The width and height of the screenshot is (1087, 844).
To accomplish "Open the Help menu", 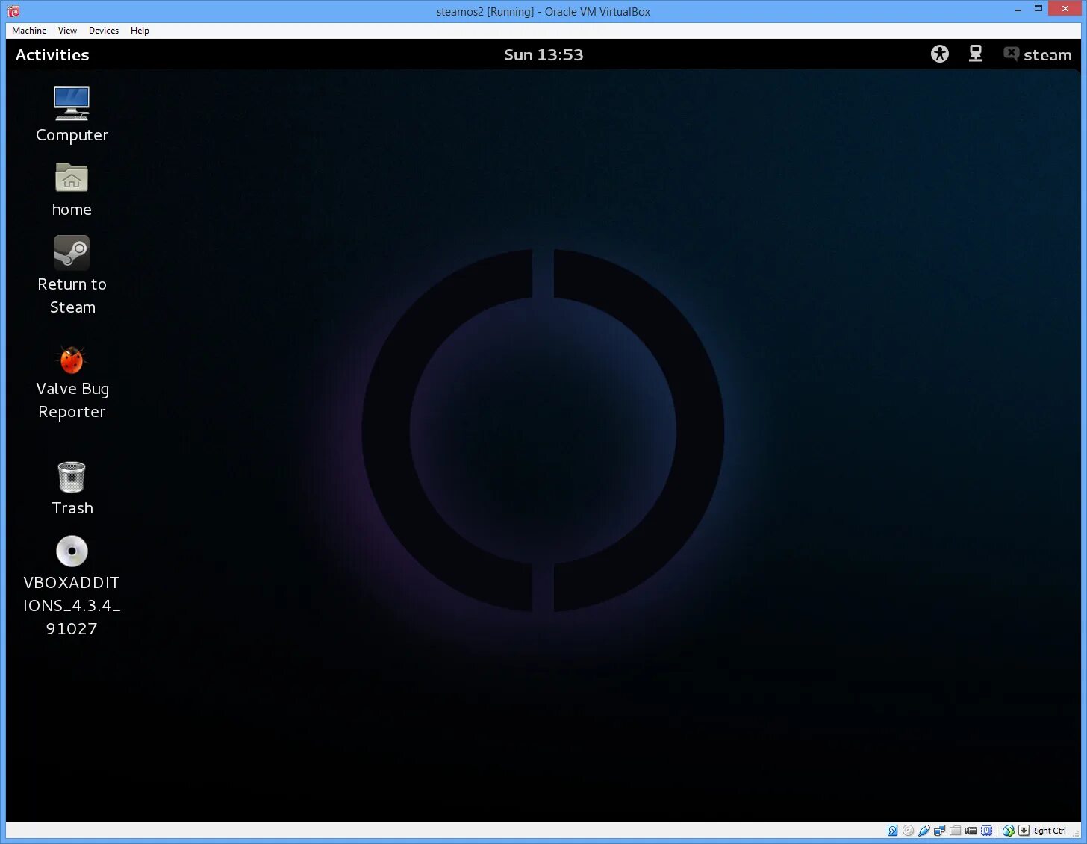I will pyautogui.click(x=140, y=31).
